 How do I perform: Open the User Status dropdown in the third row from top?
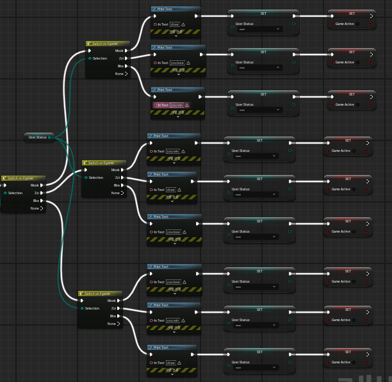tap(260, 110)
